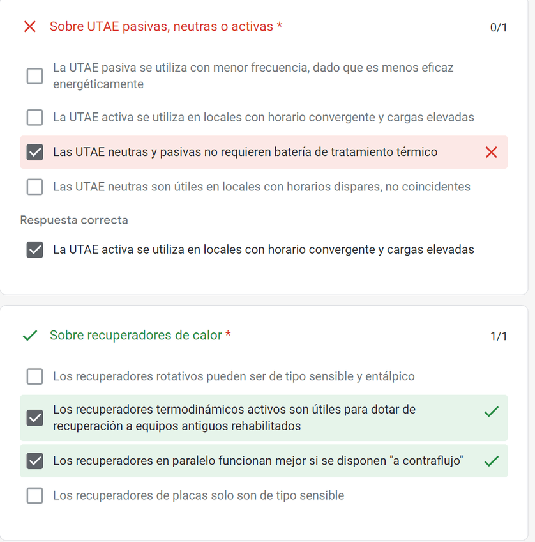Screen dimensions: 535x542
Task: Click green check on termodinámicos activos answer
Action: click(x=491, y=412)
